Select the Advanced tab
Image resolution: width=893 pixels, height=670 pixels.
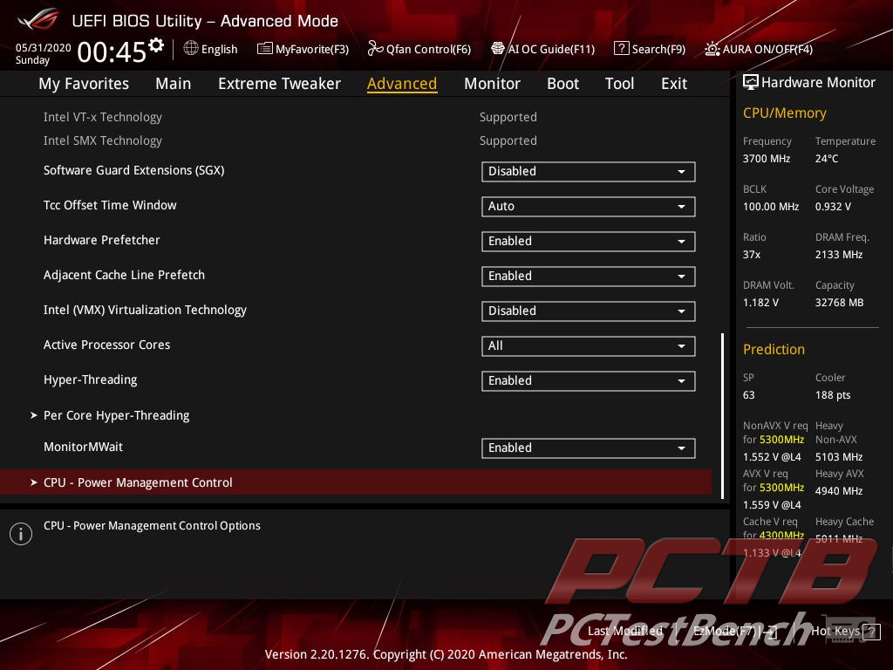402,84
